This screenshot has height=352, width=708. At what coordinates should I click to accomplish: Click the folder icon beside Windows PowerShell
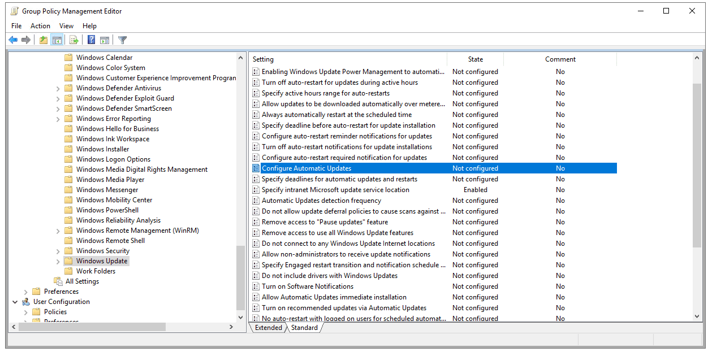coord(68,210)
